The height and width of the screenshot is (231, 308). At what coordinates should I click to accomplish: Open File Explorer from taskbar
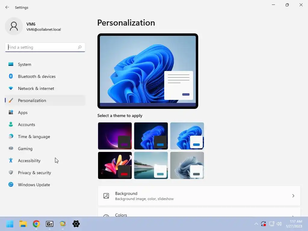click(x=23, y=224)
